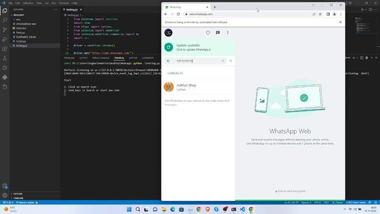Open Windows taskbar Search
Image resolution: width=380 pixels, height=214 pixels.
pos(138,209)
